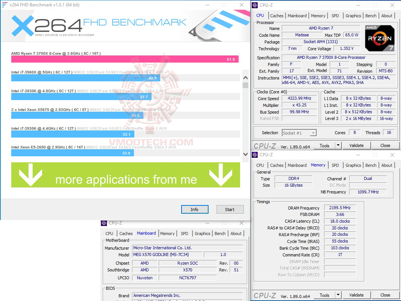
Task: Click the pink Ryzen 7 3700X result bar
Action: [x=125, y=59]
